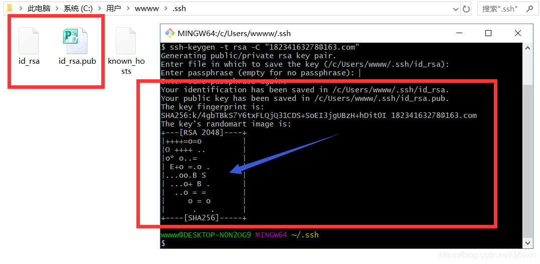Click the wwww@DESKTOP-N0N2OG9 prompt text
This screenshot has height=264, width=540.
coord(206,235)
